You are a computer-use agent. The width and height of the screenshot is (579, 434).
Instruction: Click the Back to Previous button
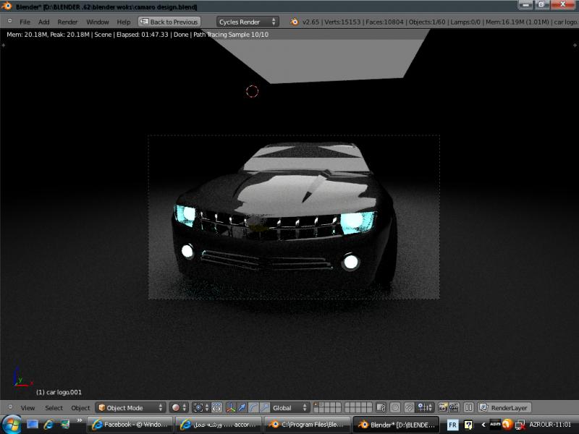pos(169,22)
